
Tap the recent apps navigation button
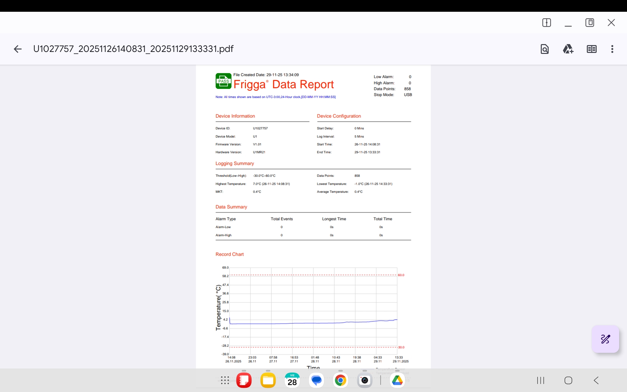[x=540, y=380]
